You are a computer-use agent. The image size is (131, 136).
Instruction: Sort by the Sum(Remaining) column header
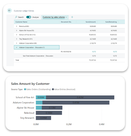click(x=111, y=22)
